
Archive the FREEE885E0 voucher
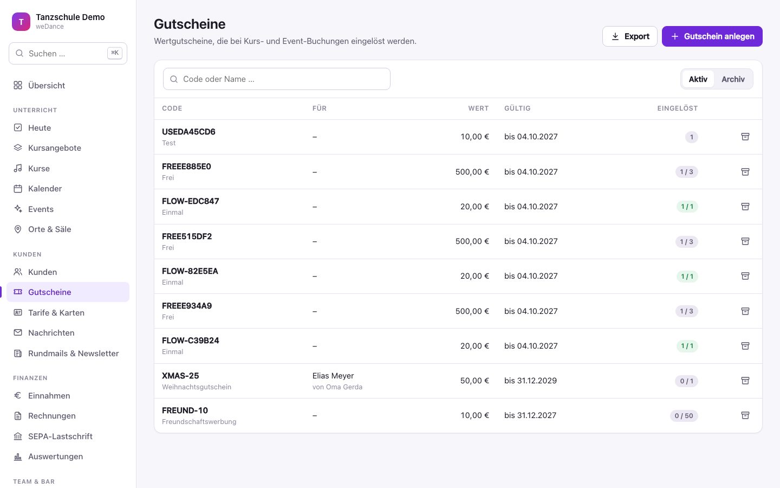click(745, 172)
